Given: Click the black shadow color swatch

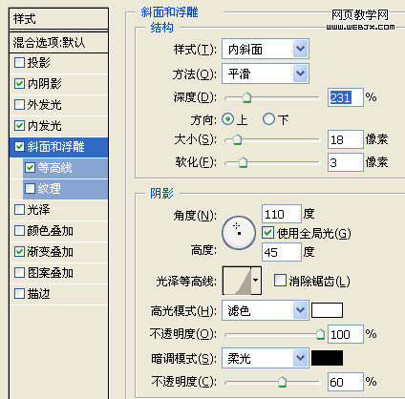Looking at the screenshot, I should click(x=327, y=358).
